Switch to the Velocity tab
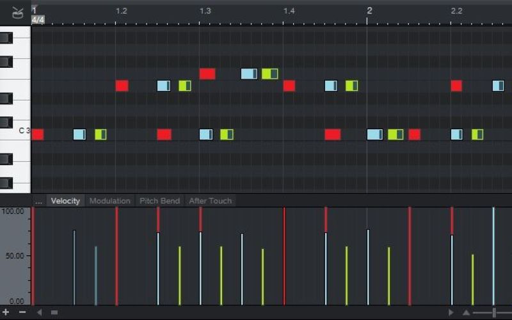This screenshot has height=320, width=512. pyautogui.click(x=65, y=201)
